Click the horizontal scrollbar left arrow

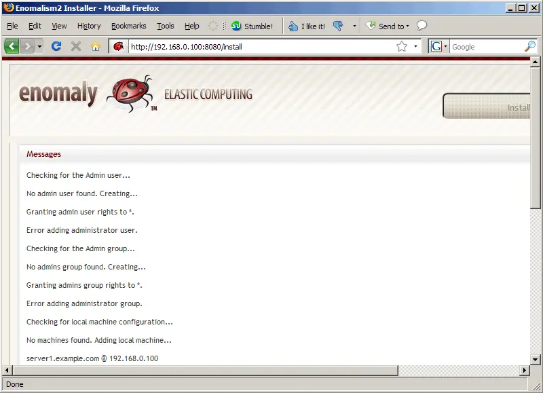tap(7, 370)
